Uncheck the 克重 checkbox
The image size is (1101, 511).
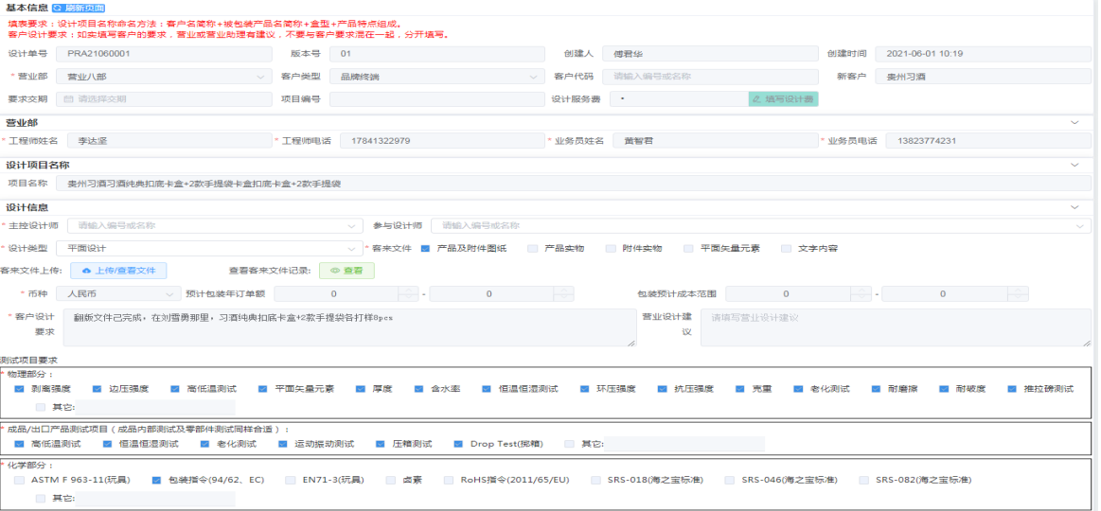tap(739, 388)
